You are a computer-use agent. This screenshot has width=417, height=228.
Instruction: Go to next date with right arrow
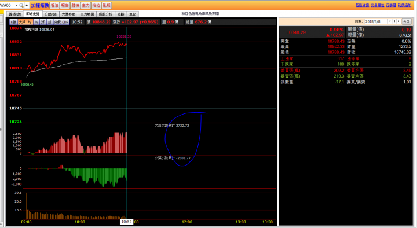(398, 21)
